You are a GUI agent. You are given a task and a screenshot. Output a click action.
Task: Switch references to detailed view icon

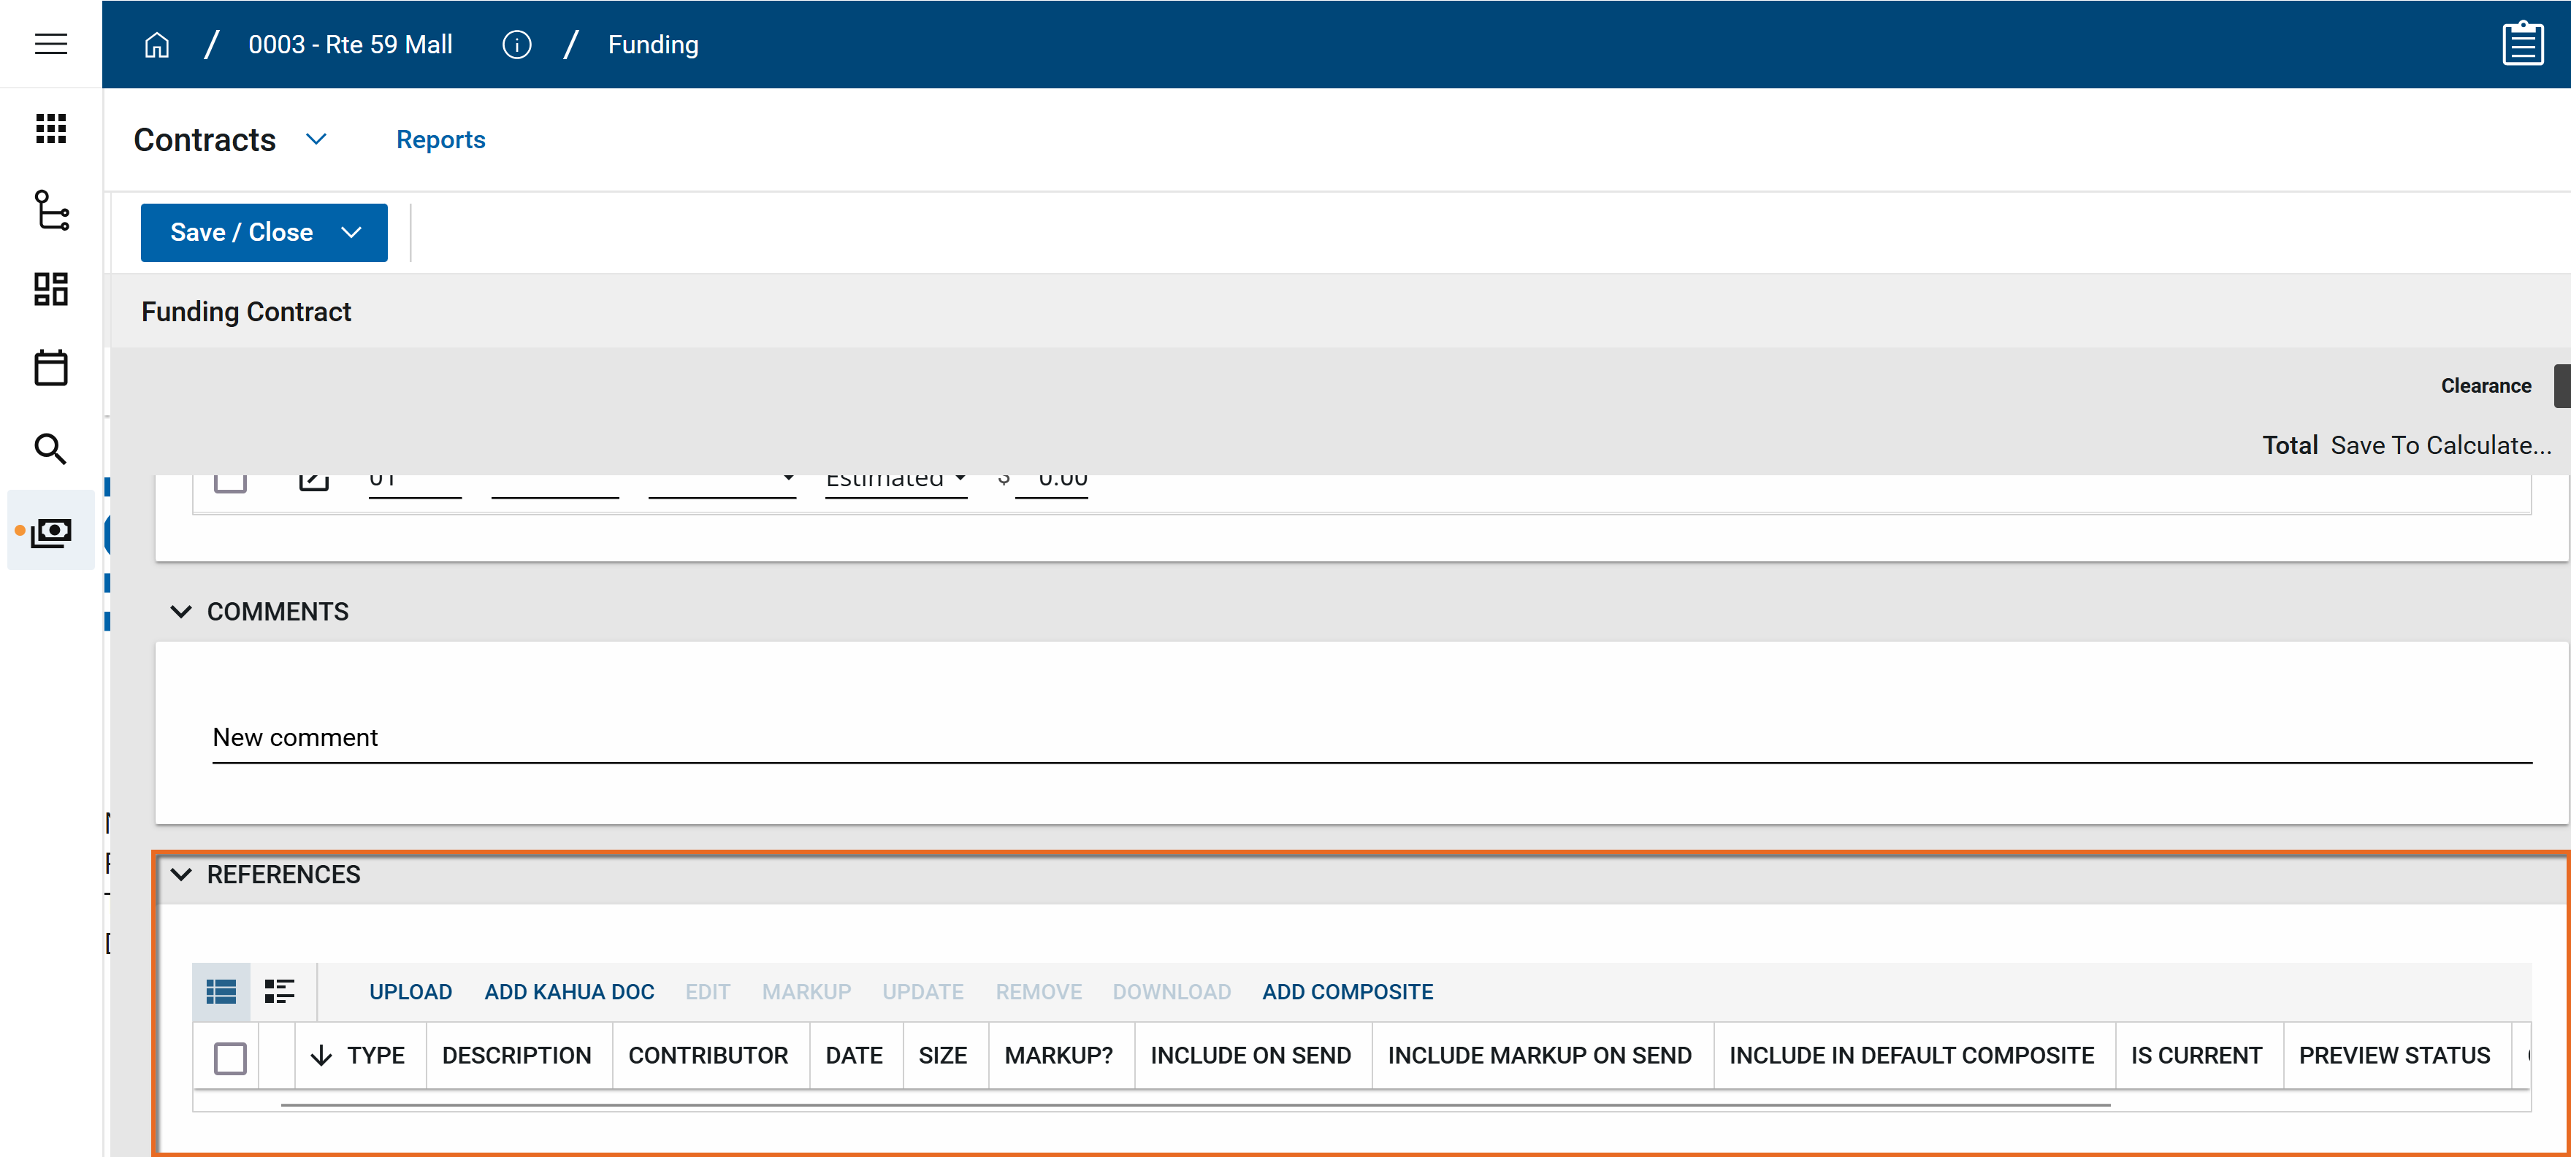[x=280, y=991]
